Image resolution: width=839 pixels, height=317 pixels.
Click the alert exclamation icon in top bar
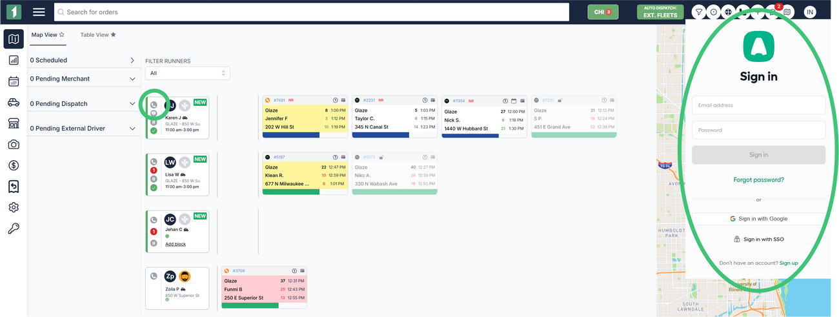(713, 12)
